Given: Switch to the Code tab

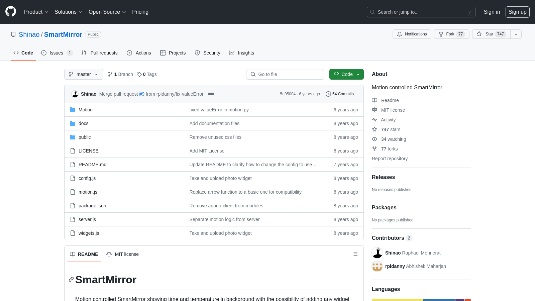Looking at the screenshot, I should (23, 53).
